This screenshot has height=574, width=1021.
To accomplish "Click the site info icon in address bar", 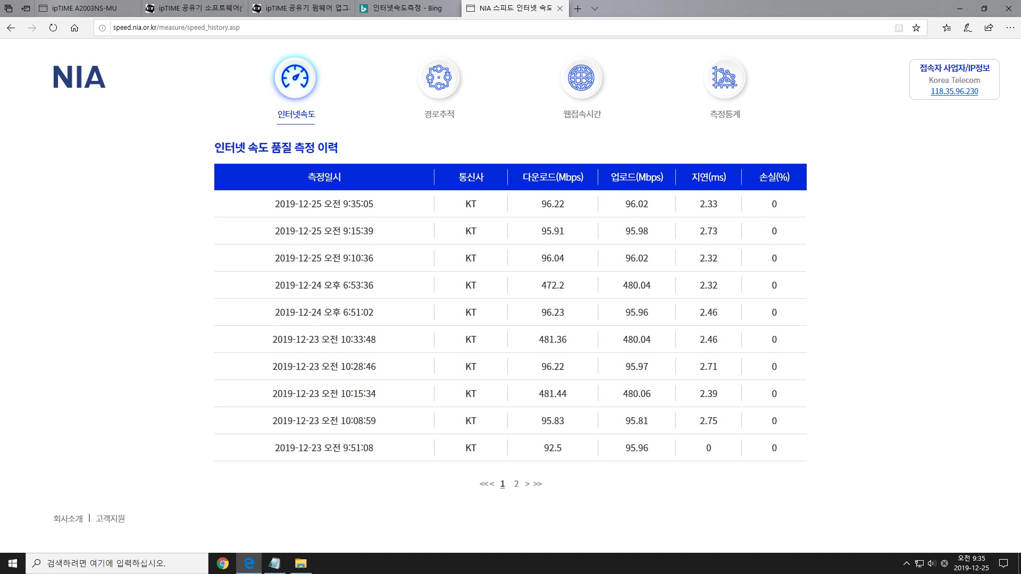I will [102, 28].
